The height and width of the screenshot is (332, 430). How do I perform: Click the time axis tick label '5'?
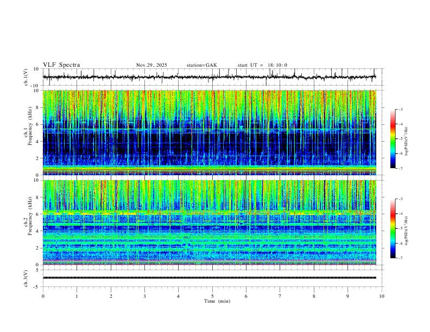tap(212, 296)
